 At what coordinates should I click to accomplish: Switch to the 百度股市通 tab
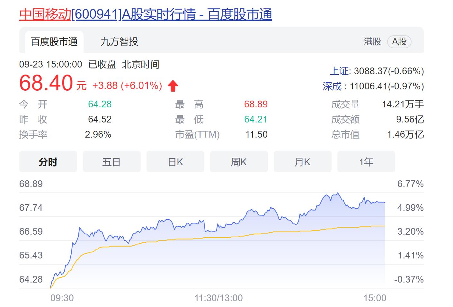[54, 42]
